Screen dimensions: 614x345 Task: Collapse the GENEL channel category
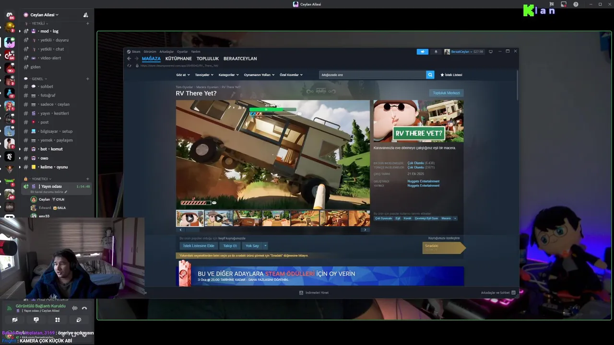pos(38,79)
